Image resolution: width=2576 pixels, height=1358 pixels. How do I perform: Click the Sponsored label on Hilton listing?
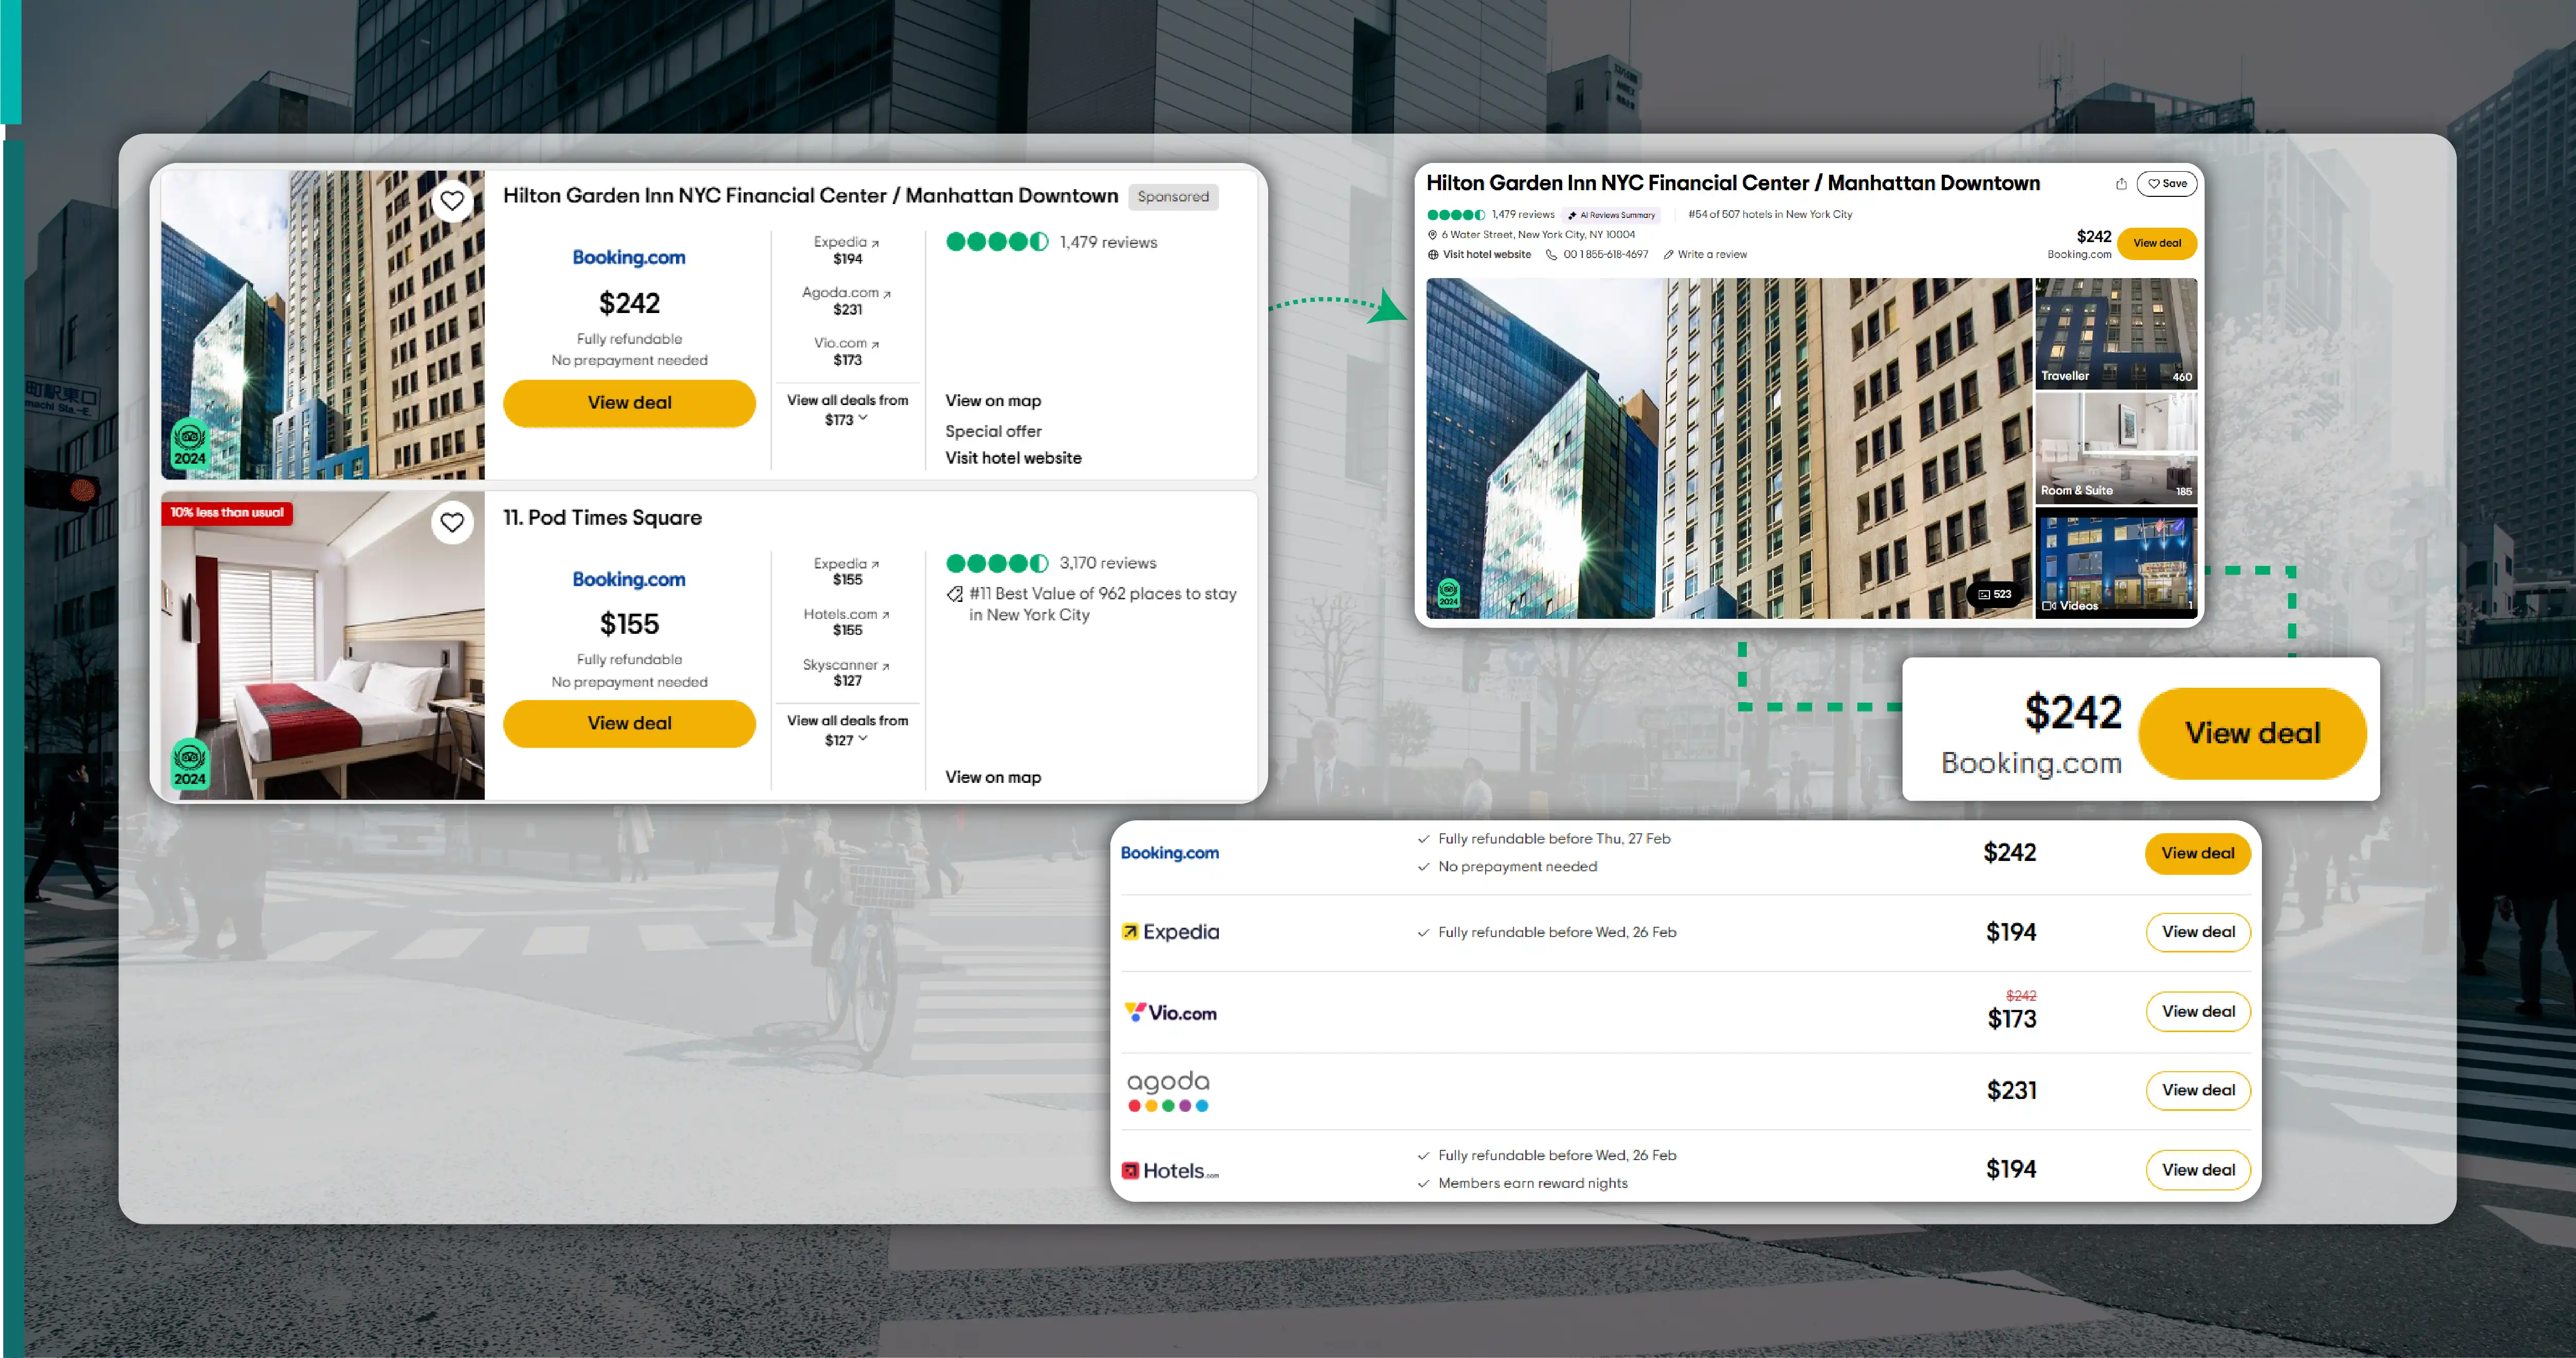(x=1173, y=197)
